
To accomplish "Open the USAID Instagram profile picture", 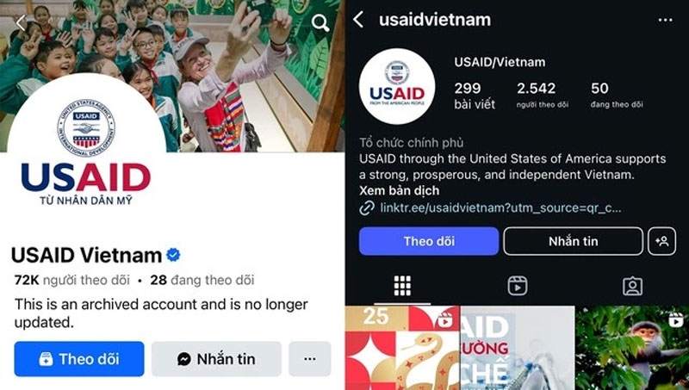I will tap(397, 86).
